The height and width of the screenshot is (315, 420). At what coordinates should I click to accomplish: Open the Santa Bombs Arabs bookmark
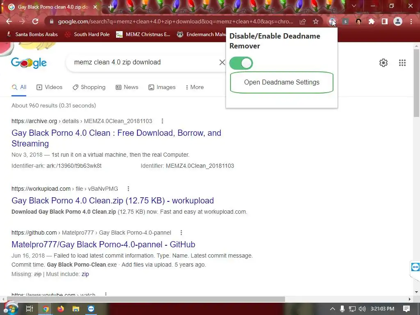[x=32, y=34]
